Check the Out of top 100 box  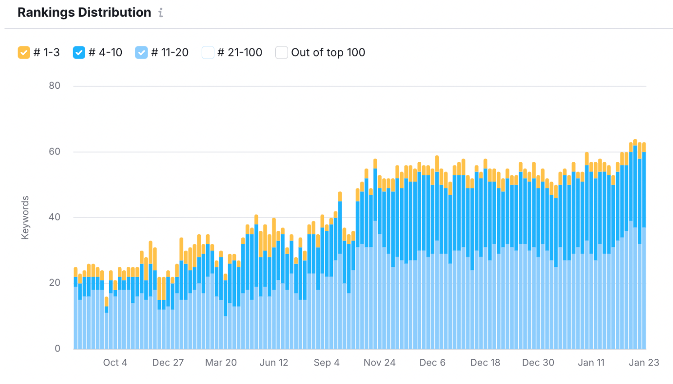[281, 53]
